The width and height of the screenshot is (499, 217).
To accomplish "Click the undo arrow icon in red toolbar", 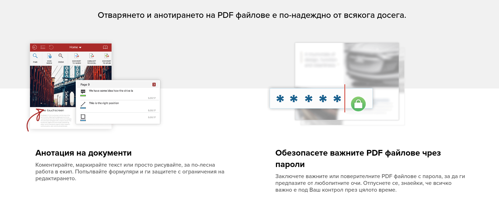I will tap(51, 47).
